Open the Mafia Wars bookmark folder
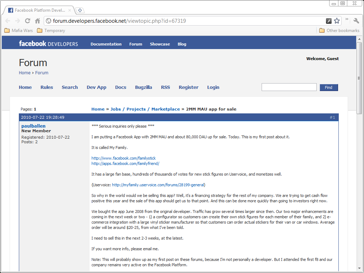The width and height of the screenshot is (364, 273). 18,31
